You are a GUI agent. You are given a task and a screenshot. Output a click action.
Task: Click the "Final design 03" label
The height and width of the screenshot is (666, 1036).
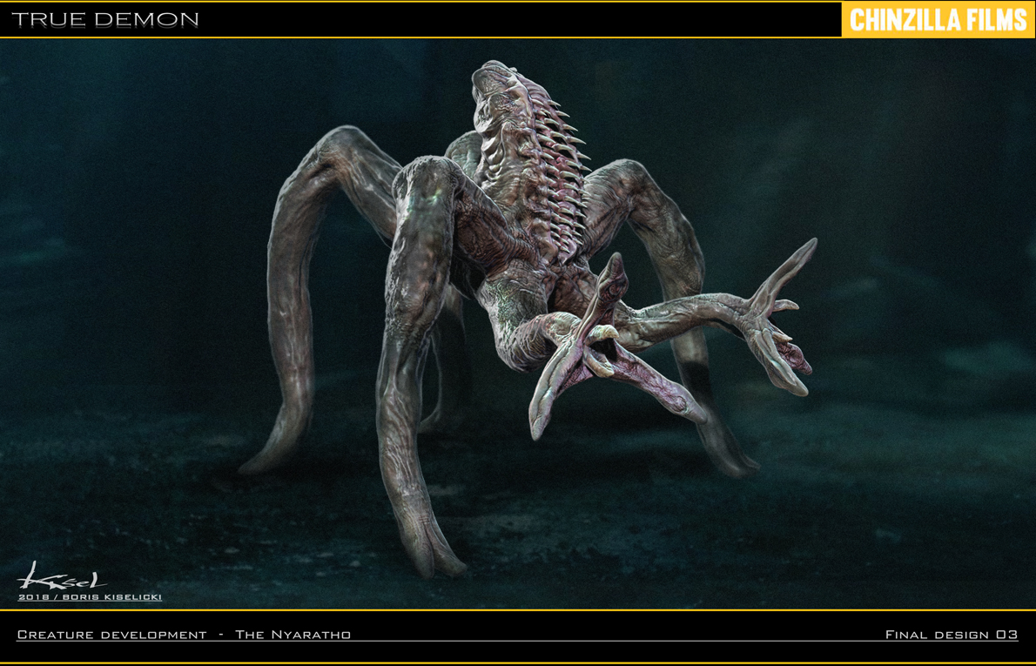[952, 635]
